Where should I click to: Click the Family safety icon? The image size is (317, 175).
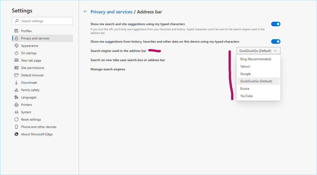coord(17,90)
